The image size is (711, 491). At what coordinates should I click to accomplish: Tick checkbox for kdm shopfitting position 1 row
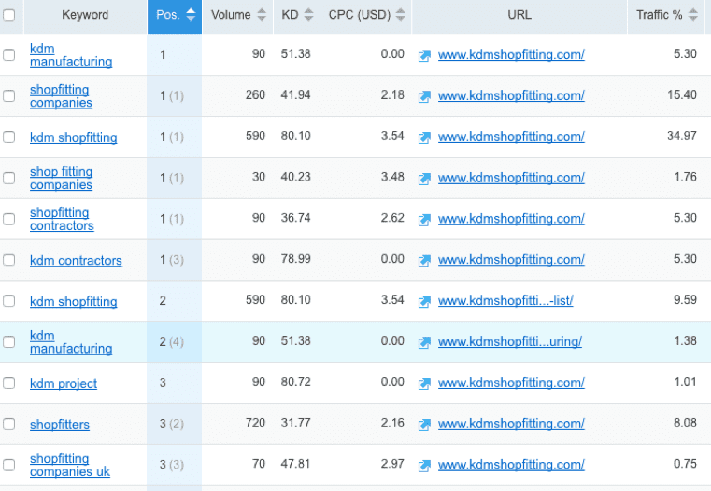click(8, 137)
